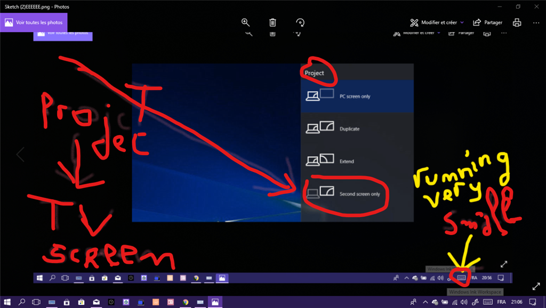Open the Action Center notifications icon
The width and height of the screenshot is (546, 308).
(x=533, y=302)
